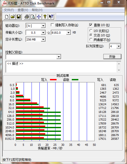Close the ATTO Disk Benchmark window
The width and height of the screenshot is (127, 164).
pyautogui.click(x=119, y=2)
